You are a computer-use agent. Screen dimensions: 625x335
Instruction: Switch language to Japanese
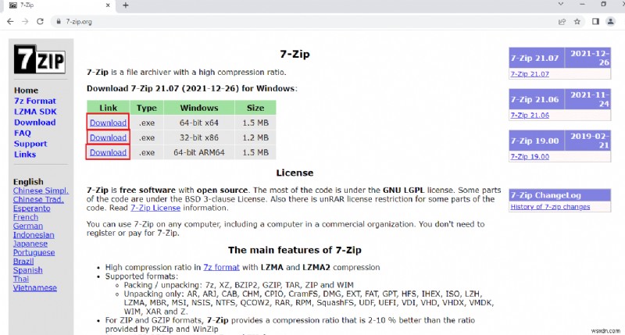(30, 244)
